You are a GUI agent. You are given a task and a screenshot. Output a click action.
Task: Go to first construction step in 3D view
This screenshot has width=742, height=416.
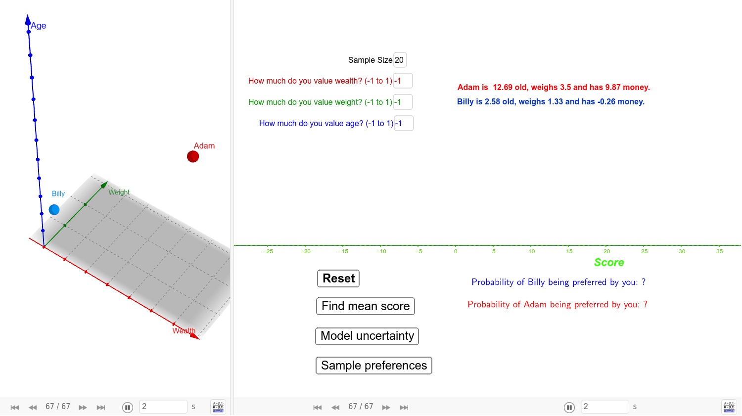[x=15, y=407]
